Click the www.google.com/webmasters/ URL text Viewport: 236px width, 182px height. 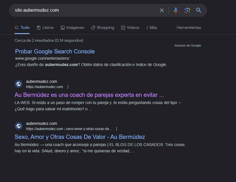(42, 58)
